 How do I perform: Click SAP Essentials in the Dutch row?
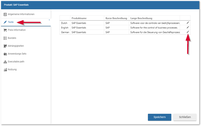[x=79, y=23]
